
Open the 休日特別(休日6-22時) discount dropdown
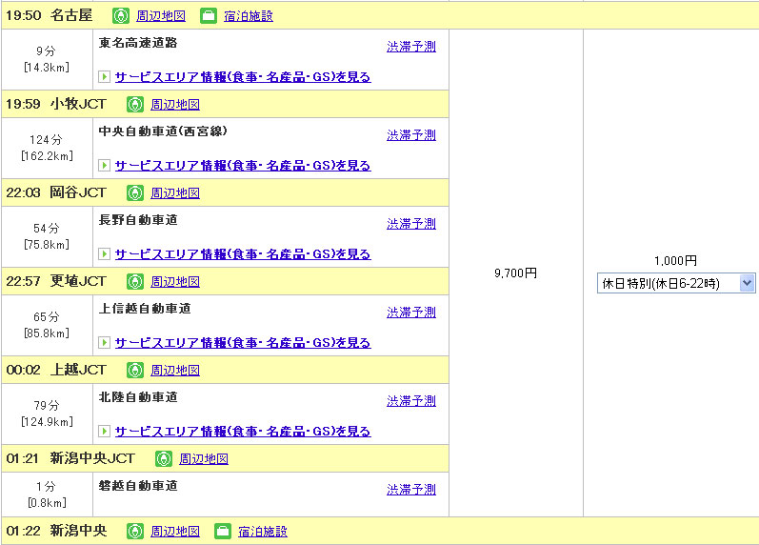coord(676,283)
